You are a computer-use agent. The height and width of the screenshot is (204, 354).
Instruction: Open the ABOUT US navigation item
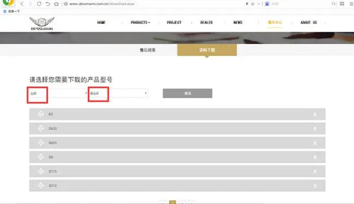[x=309, y=22]
